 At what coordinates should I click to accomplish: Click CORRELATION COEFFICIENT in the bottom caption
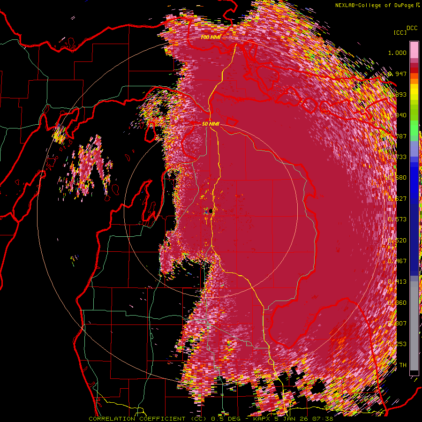(x=137, y=419)
